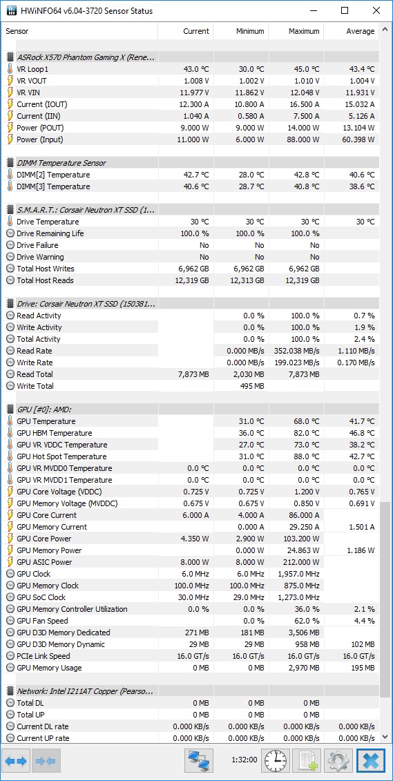
Task: Open sensor settings gear icon
Action: click(x=338, y=761)
